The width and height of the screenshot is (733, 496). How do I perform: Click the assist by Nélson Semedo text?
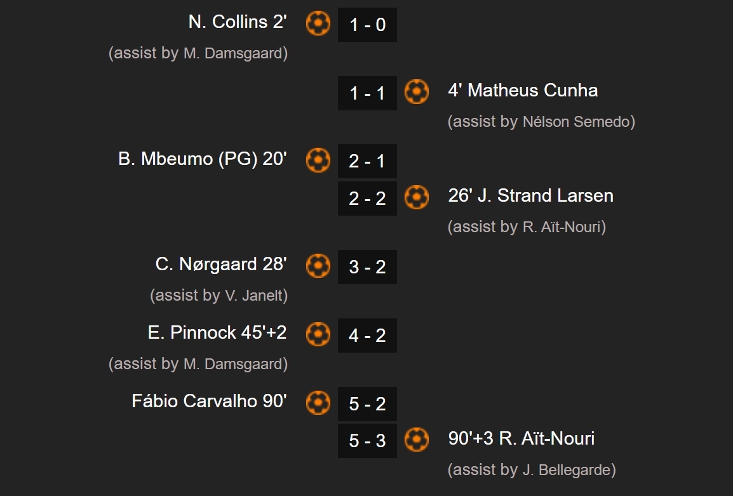click(x=541, y=122)
